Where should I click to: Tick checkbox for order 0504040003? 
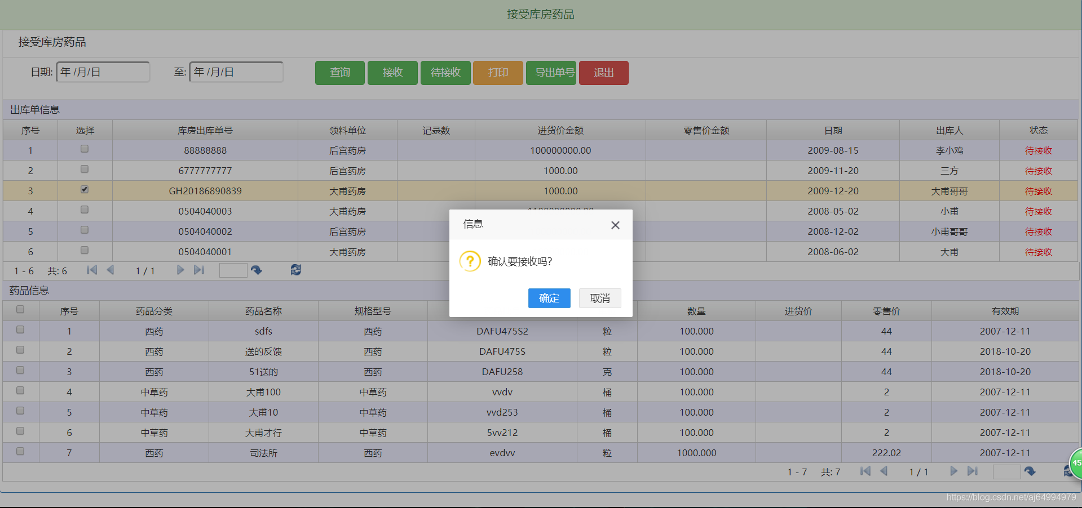coord(85,210)
